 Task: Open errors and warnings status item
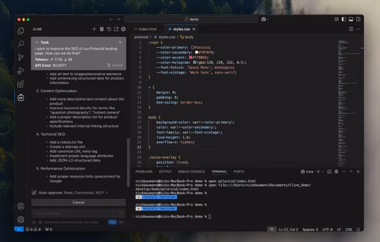(x=33, y=229)
